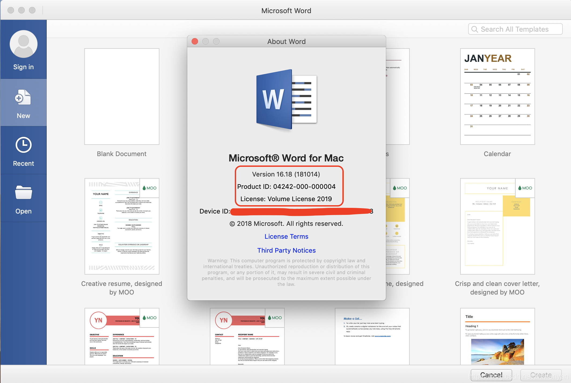This screenshot has width=571, height=383.
Task: Close the About Word dialog
Action: pos(195,41)
